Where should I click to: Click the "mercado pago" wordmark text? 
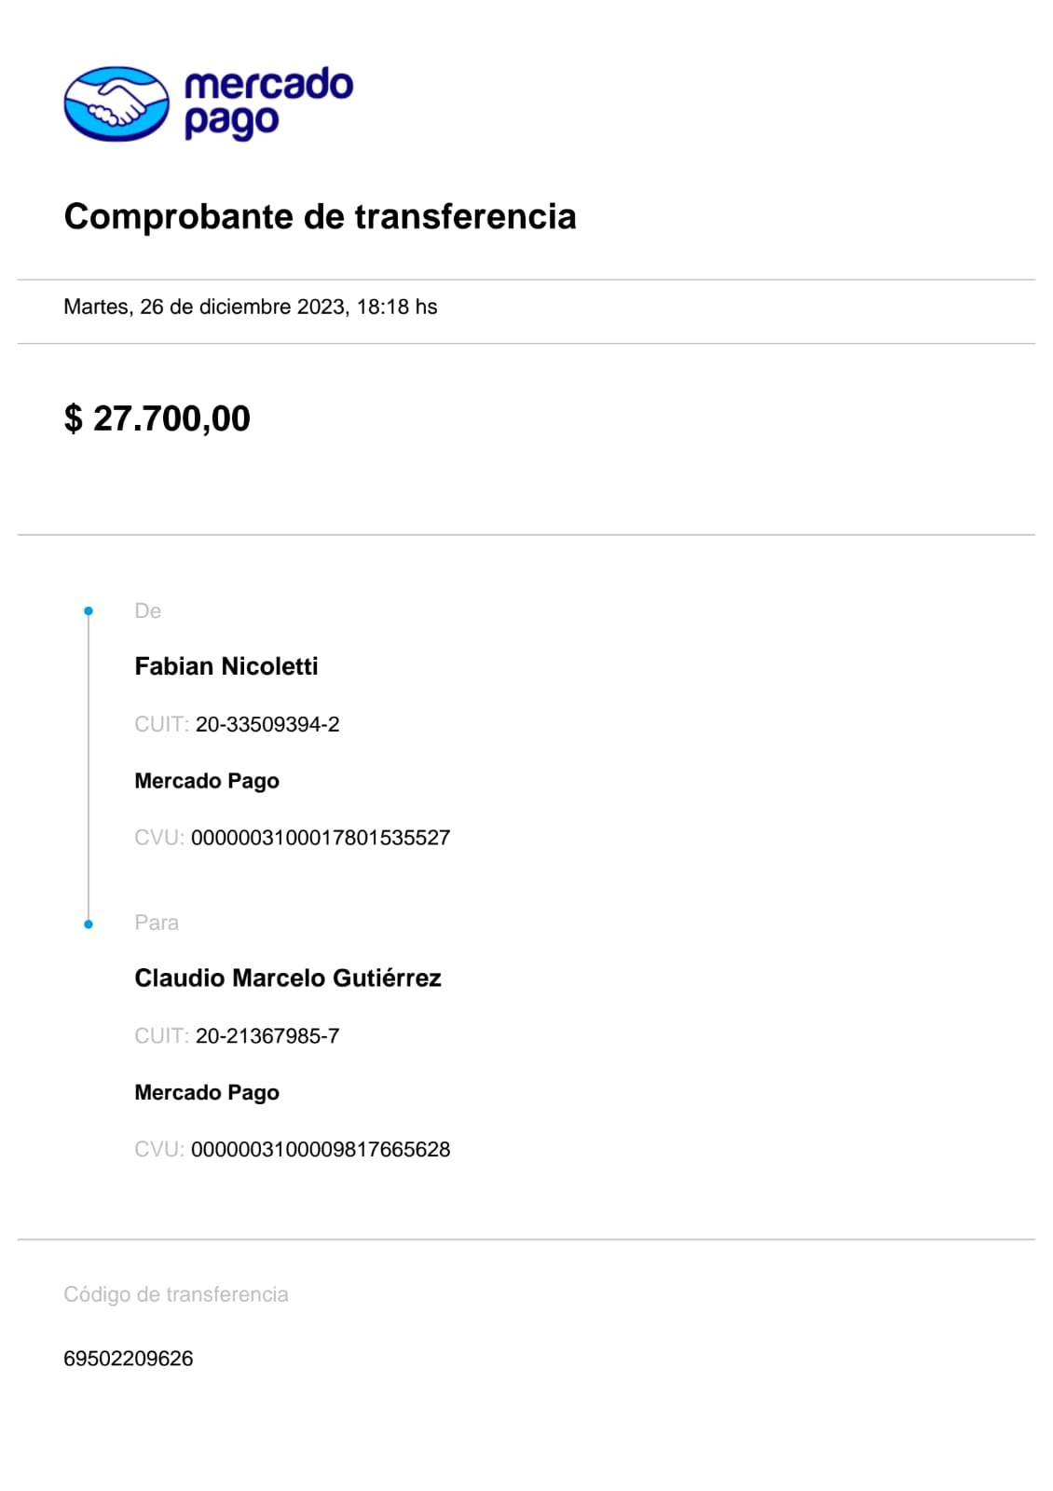268,103
